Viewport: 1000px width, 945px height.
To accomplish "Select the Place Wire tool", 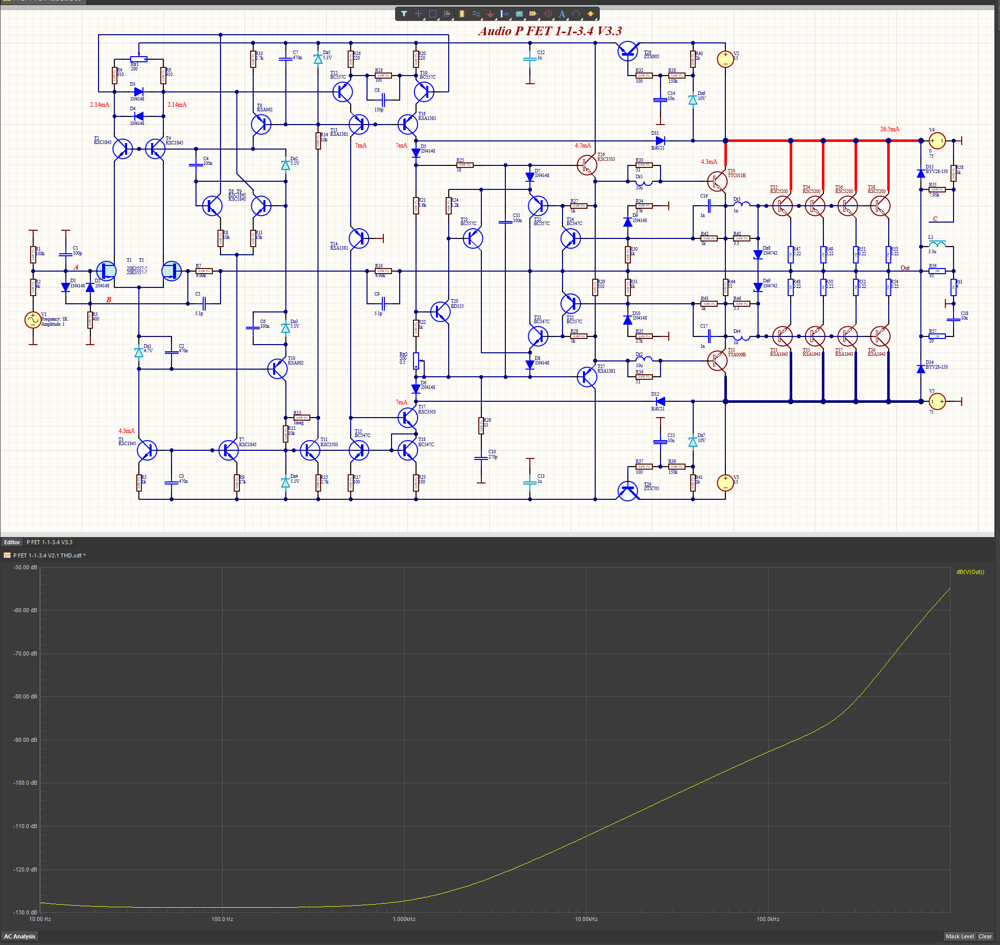I will point(476,14).
